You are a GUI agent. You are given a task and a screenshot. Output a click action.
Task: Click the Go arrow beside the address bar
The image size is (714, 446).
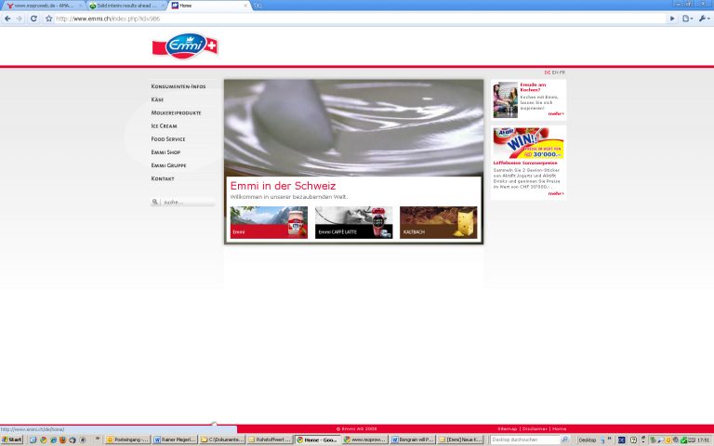672,19
